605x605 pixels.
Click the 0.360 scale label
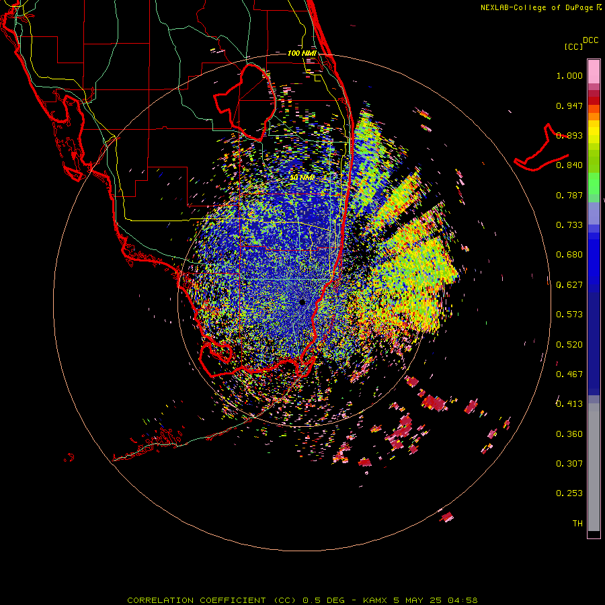[569, 434]
